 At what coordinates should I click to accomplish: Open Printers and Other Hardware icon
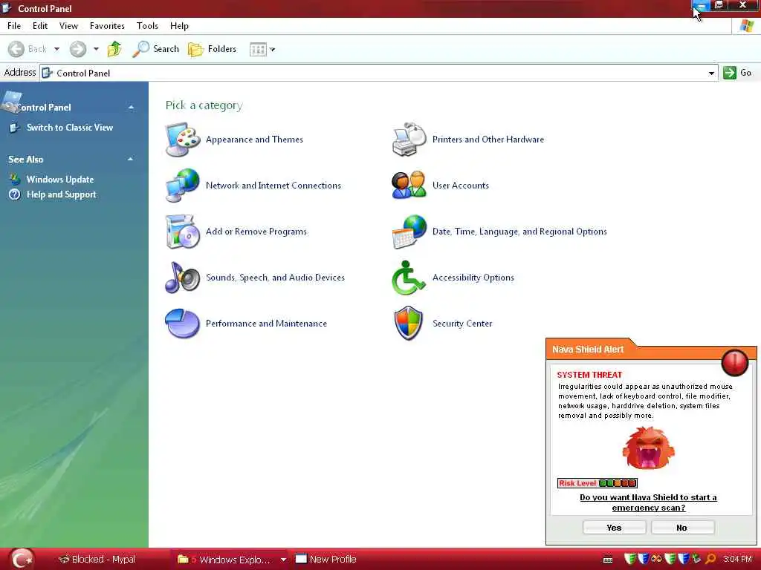pos(409,140)
